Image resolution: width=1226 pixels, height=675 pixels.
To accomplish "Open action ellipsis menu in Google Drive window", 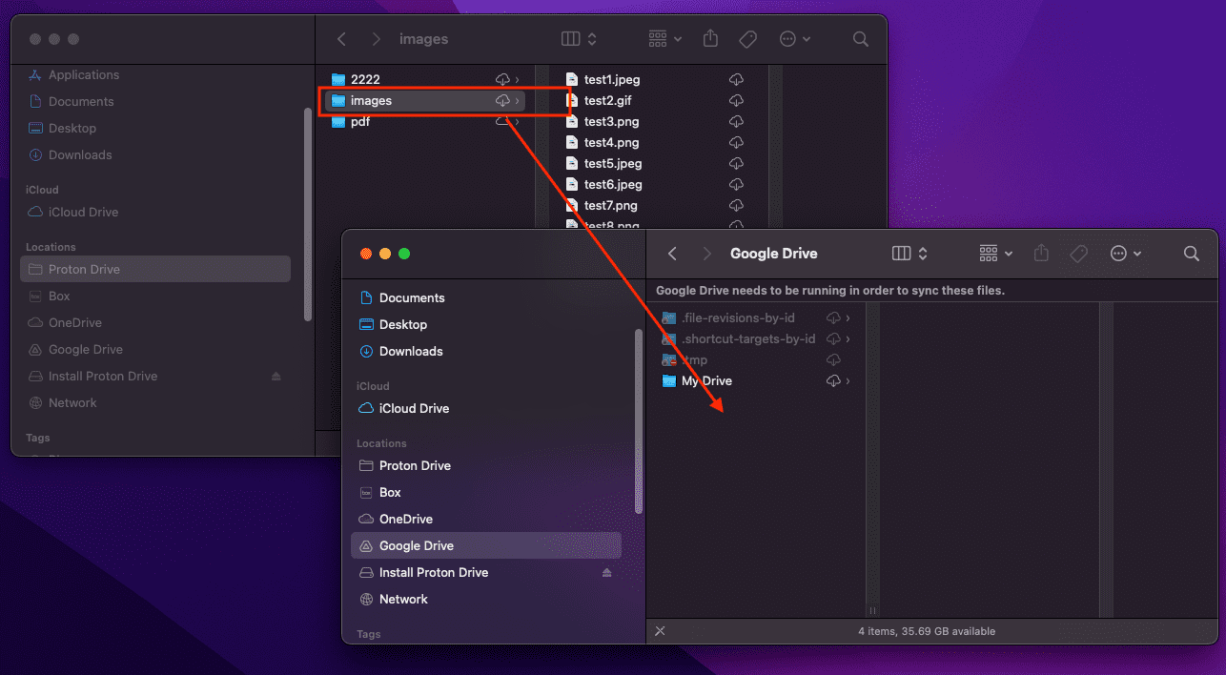I will 1126,254.
